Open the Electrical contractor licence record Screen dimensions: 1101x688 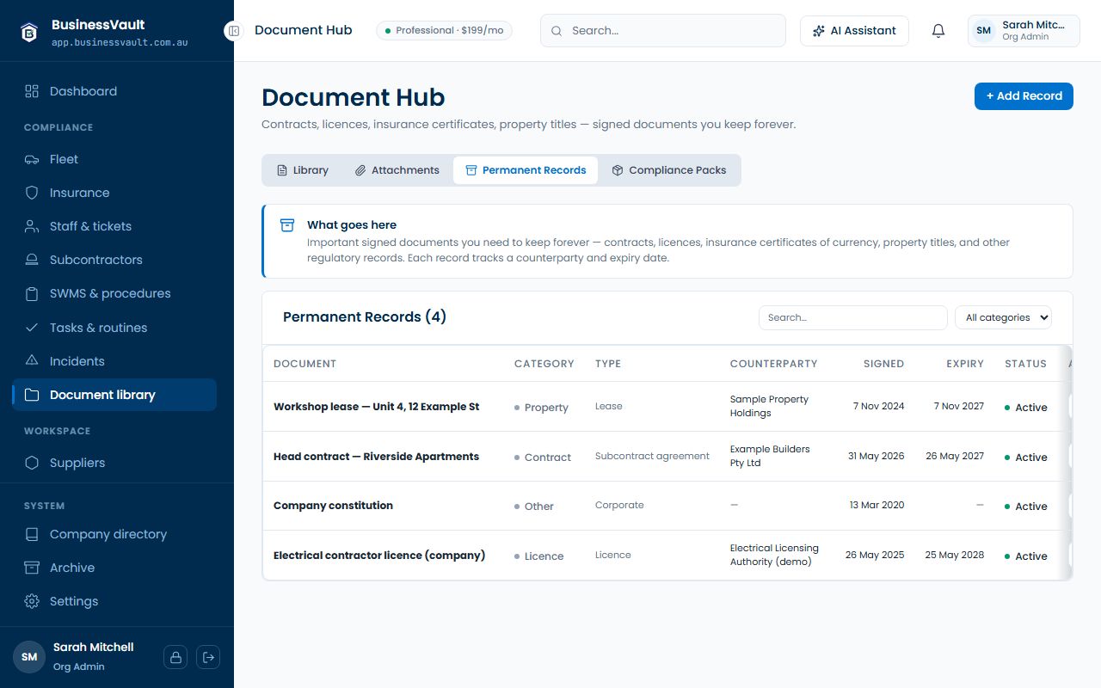click(x=379, y=556)
